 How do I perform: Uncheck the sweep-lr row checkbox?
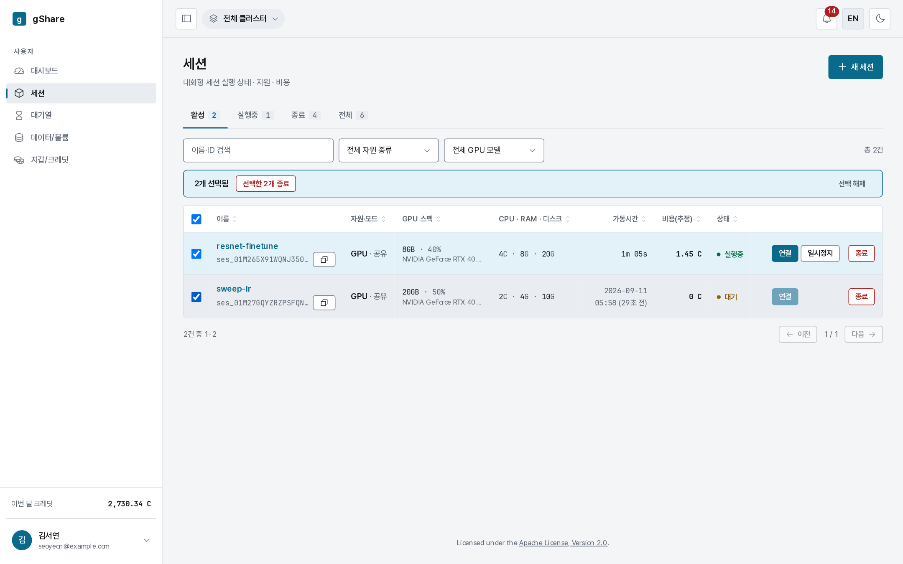click(x=196, y=297)
